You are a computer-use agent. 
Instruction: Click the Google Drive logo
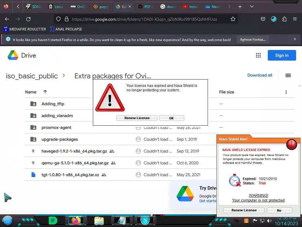click(13, 55)
